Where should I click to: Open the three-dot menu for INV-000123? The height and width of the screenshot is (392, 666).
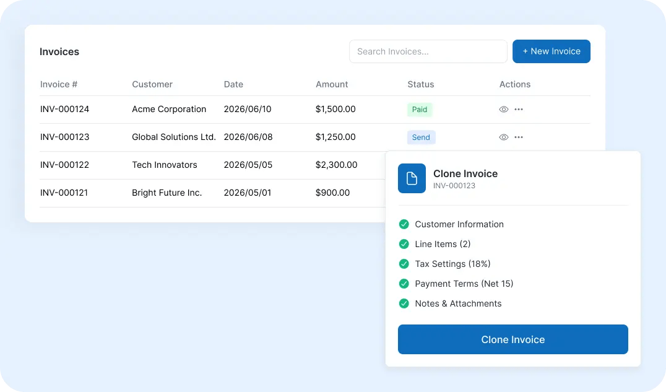pyautogui.click(x=519, y=137)
